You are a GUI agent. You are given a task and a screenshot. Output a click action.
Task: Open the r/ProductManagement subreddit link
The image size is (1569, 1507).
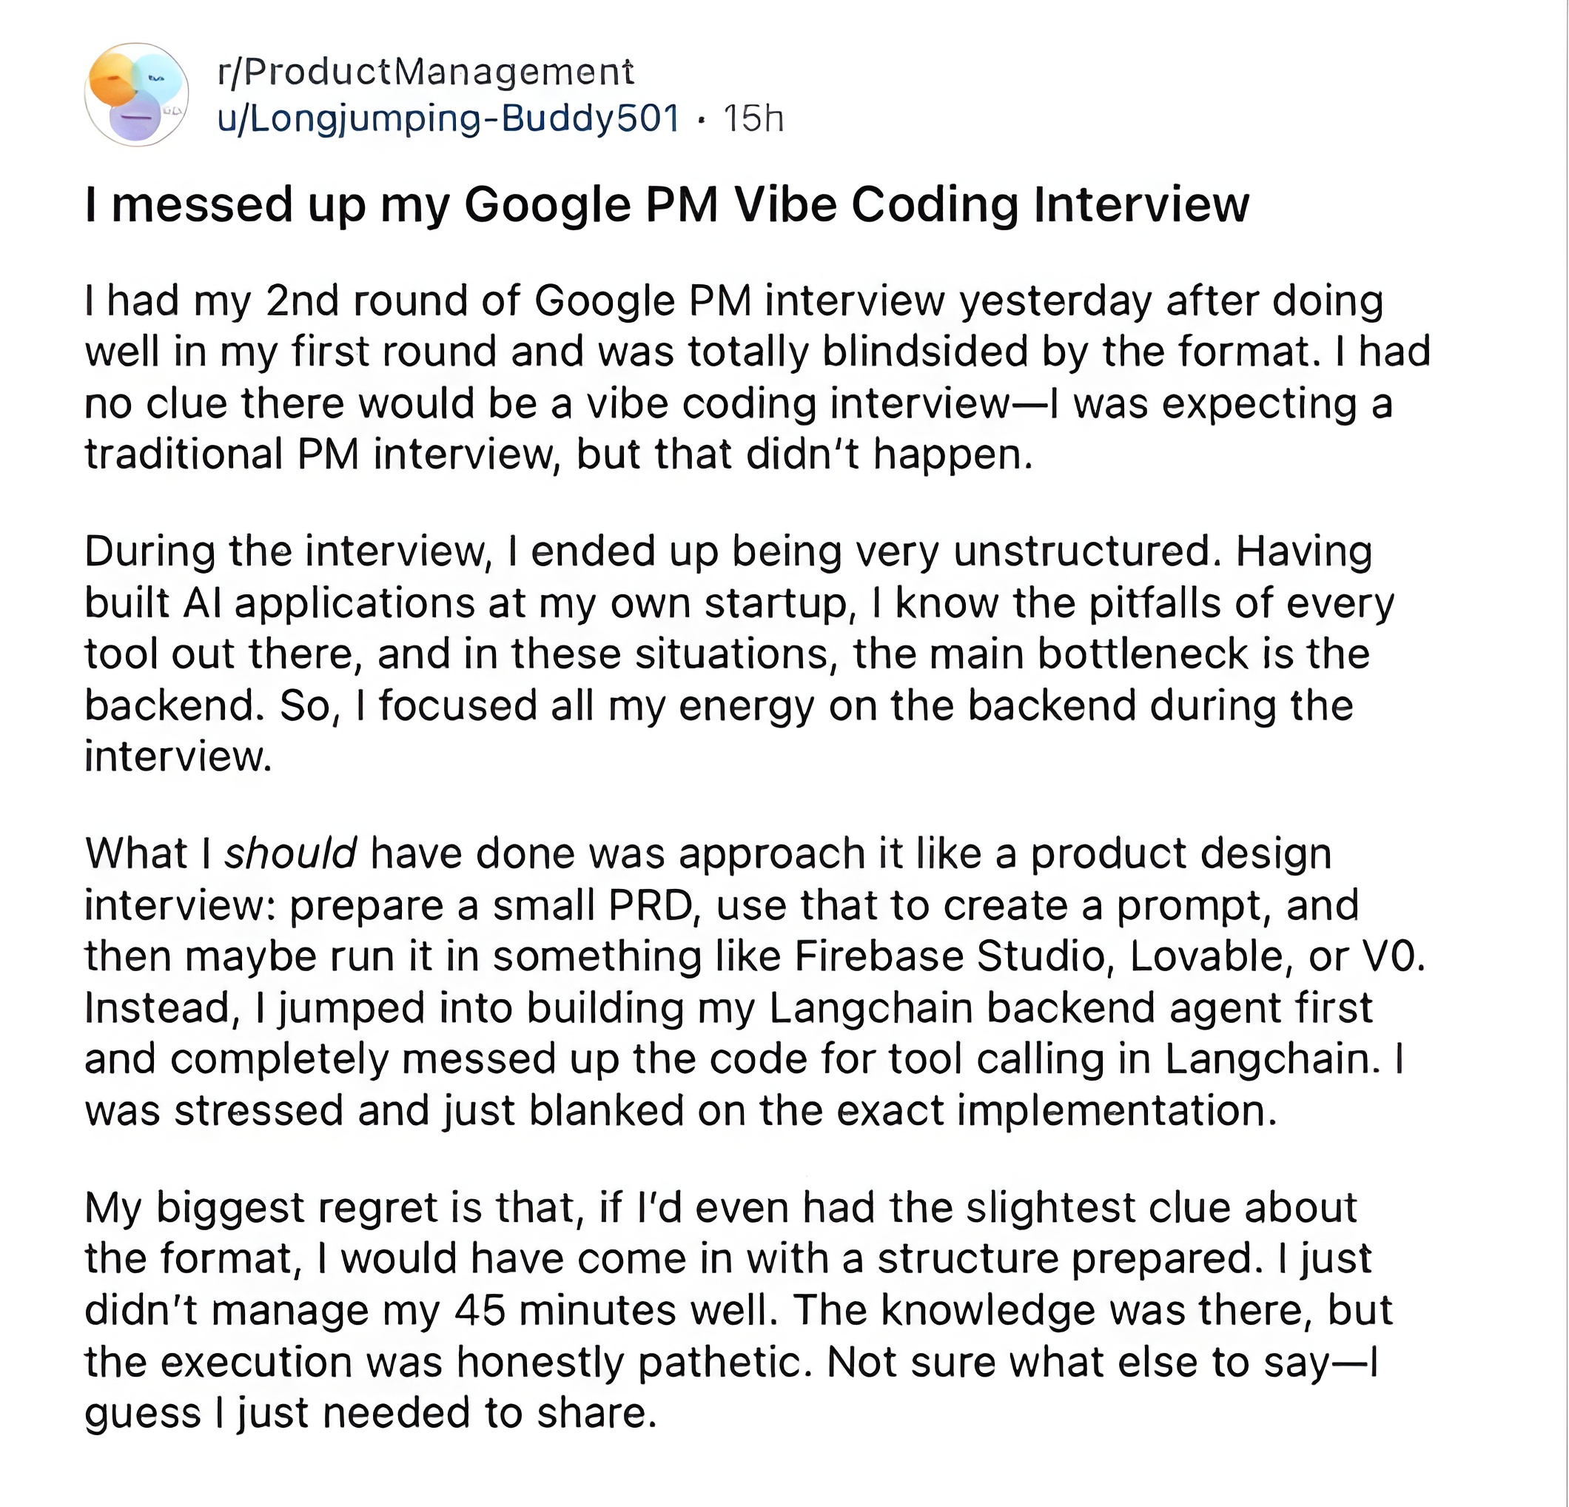tap(426, 72)
